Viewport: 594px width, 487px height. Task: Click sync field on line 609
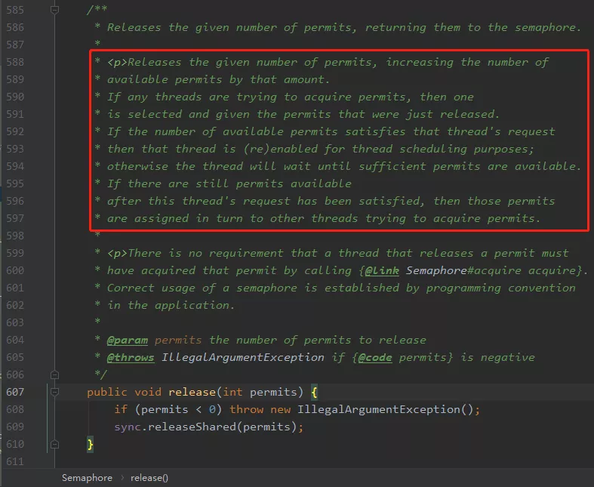[x=128, y=427]
